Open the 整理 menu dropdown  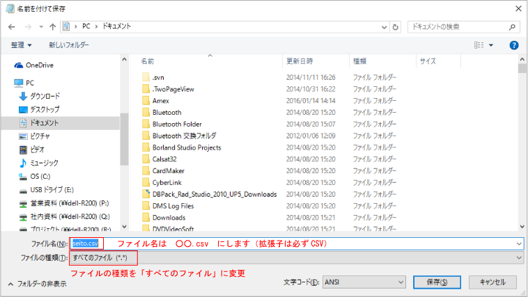pos(21,45)
